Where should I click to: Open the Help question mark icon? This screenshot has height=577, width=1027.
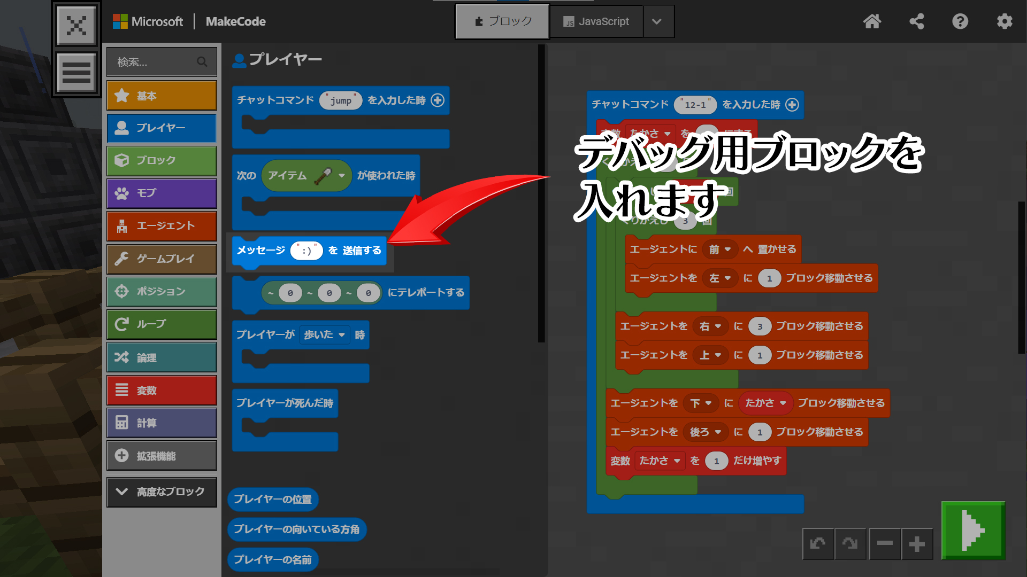pos(960,21)
